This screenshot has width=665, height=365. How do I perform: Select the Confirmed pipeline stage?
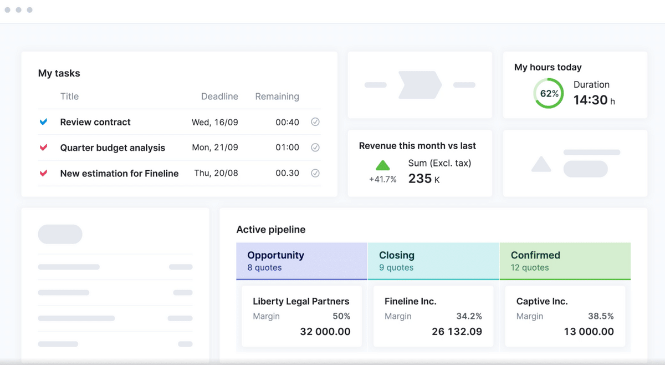pos(565,261)
